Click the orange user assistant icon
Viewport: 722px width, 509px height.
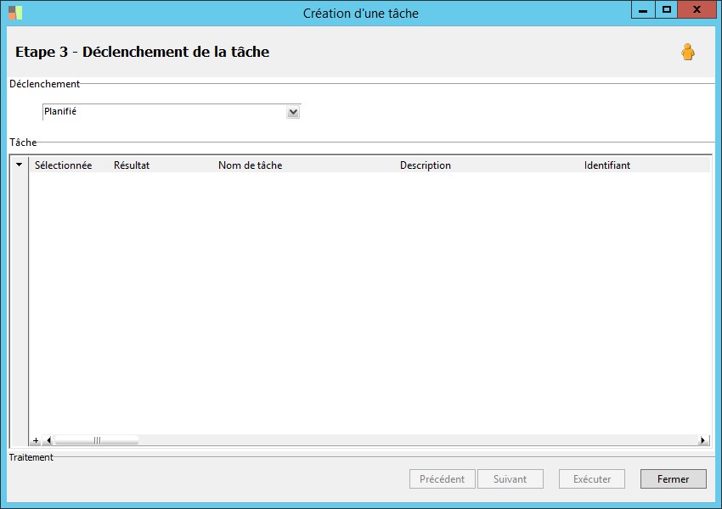pos(687,52)
